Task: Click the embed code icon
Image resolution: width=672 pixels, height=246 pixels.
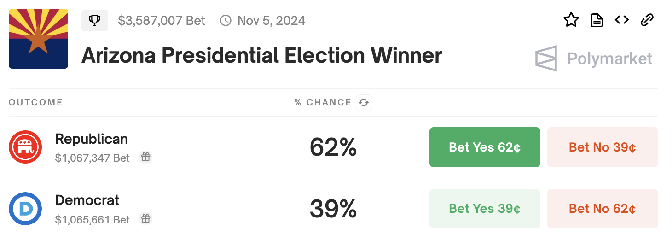Action: (622, 20)
